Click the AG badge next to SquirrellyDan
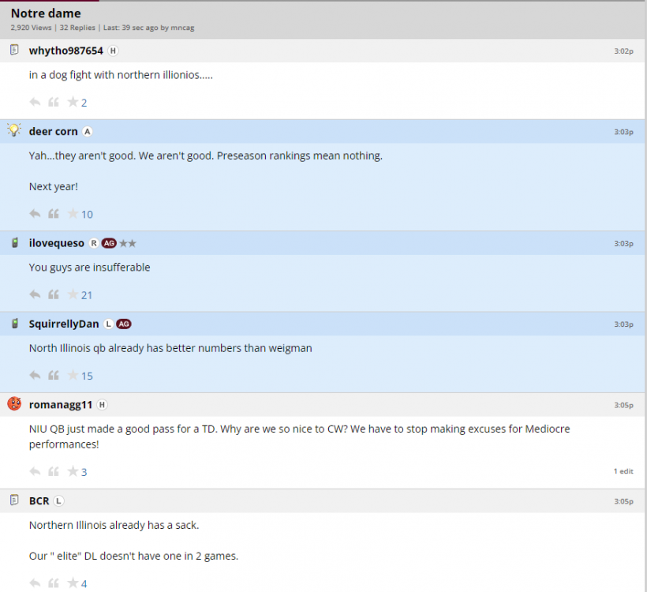The image size is (647, 592). (x=124, y=324)
